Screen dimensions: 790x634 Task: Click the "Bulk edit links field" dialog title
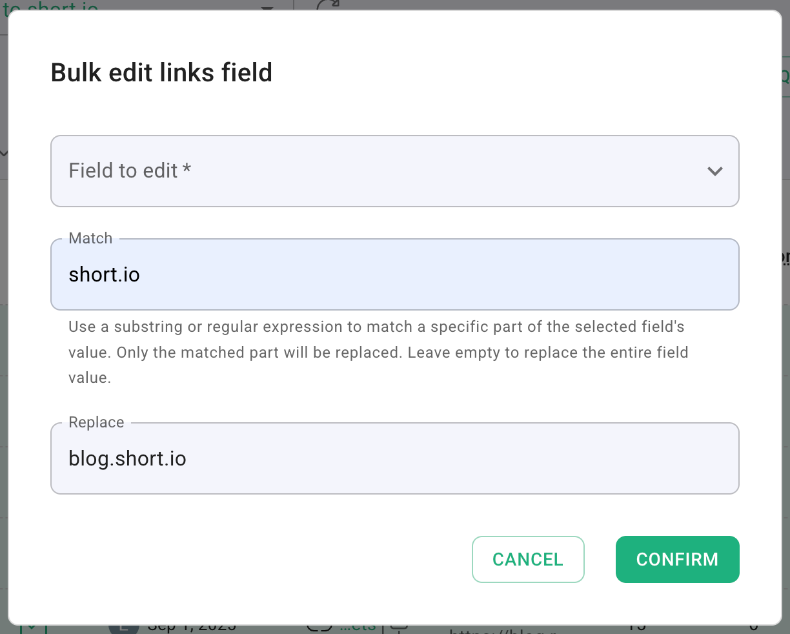(161, 72)
